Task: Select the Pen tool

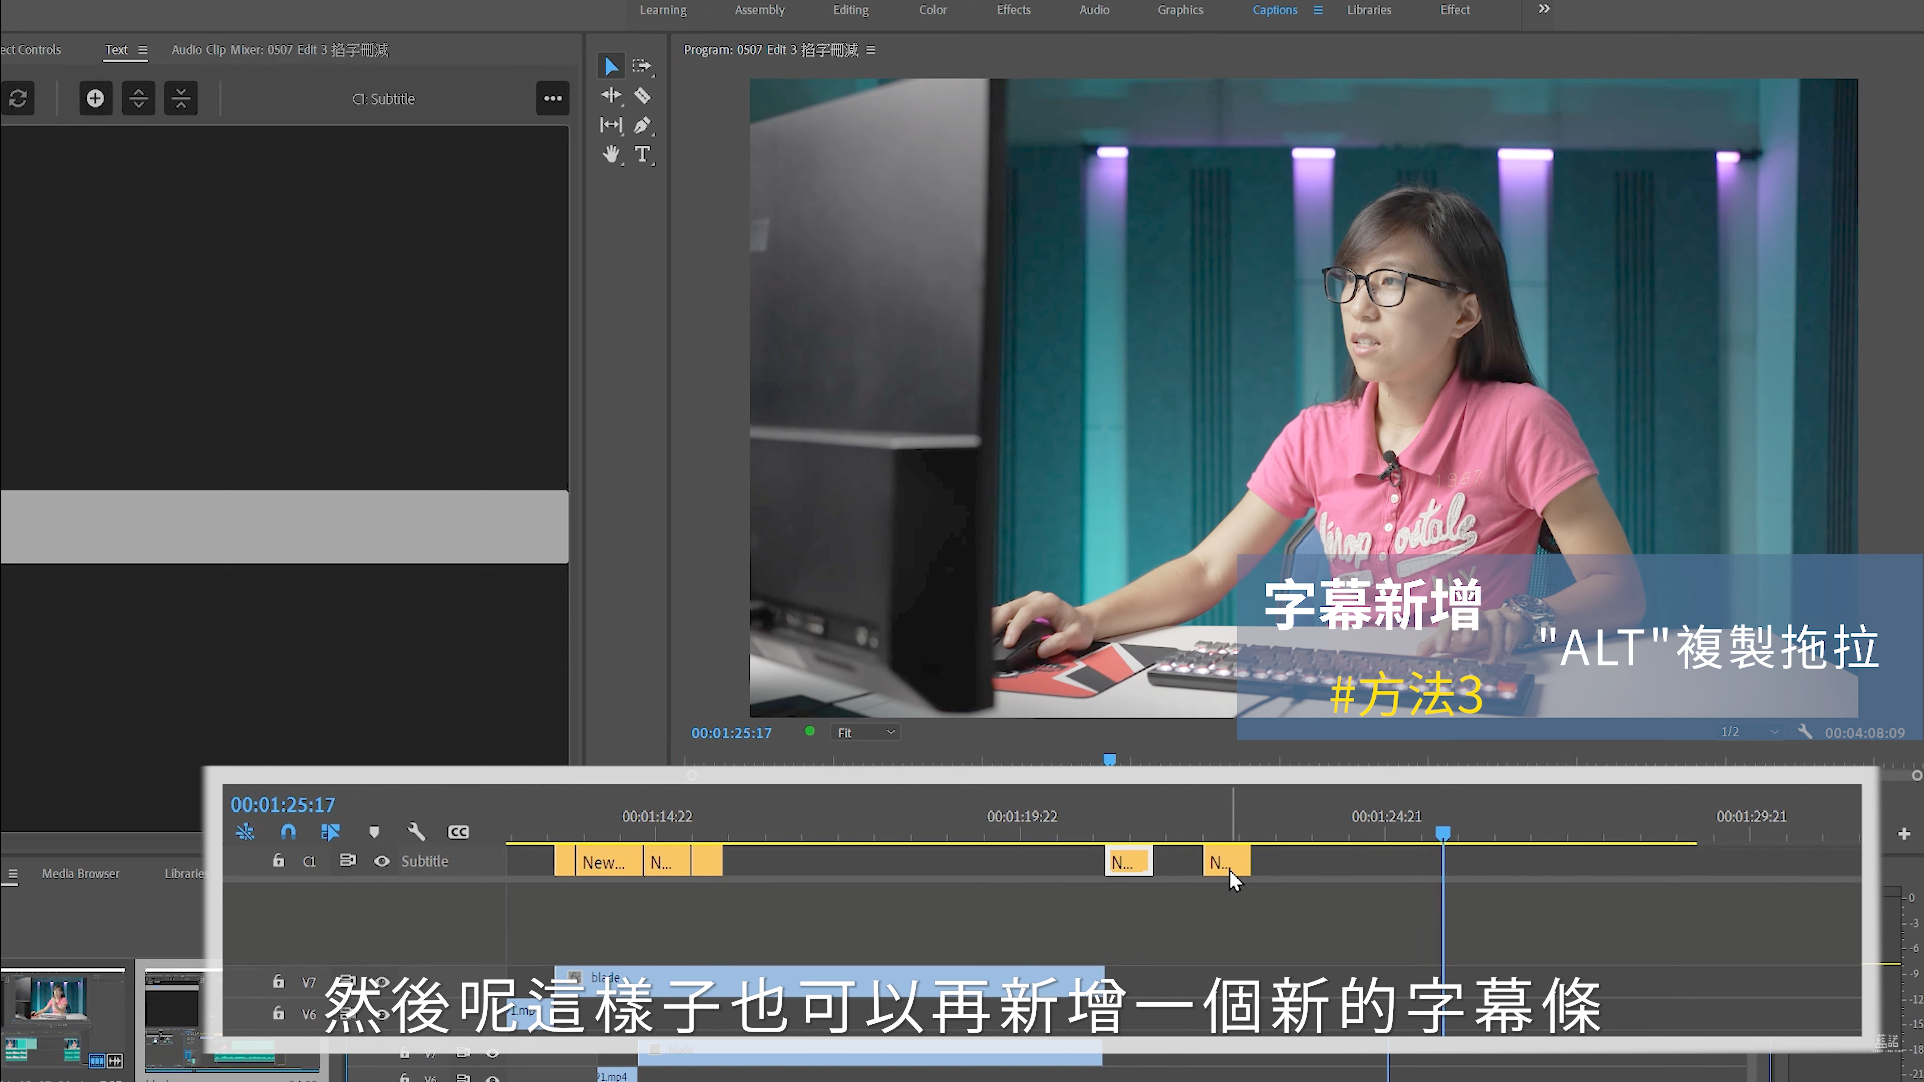Action: (642, 125)
